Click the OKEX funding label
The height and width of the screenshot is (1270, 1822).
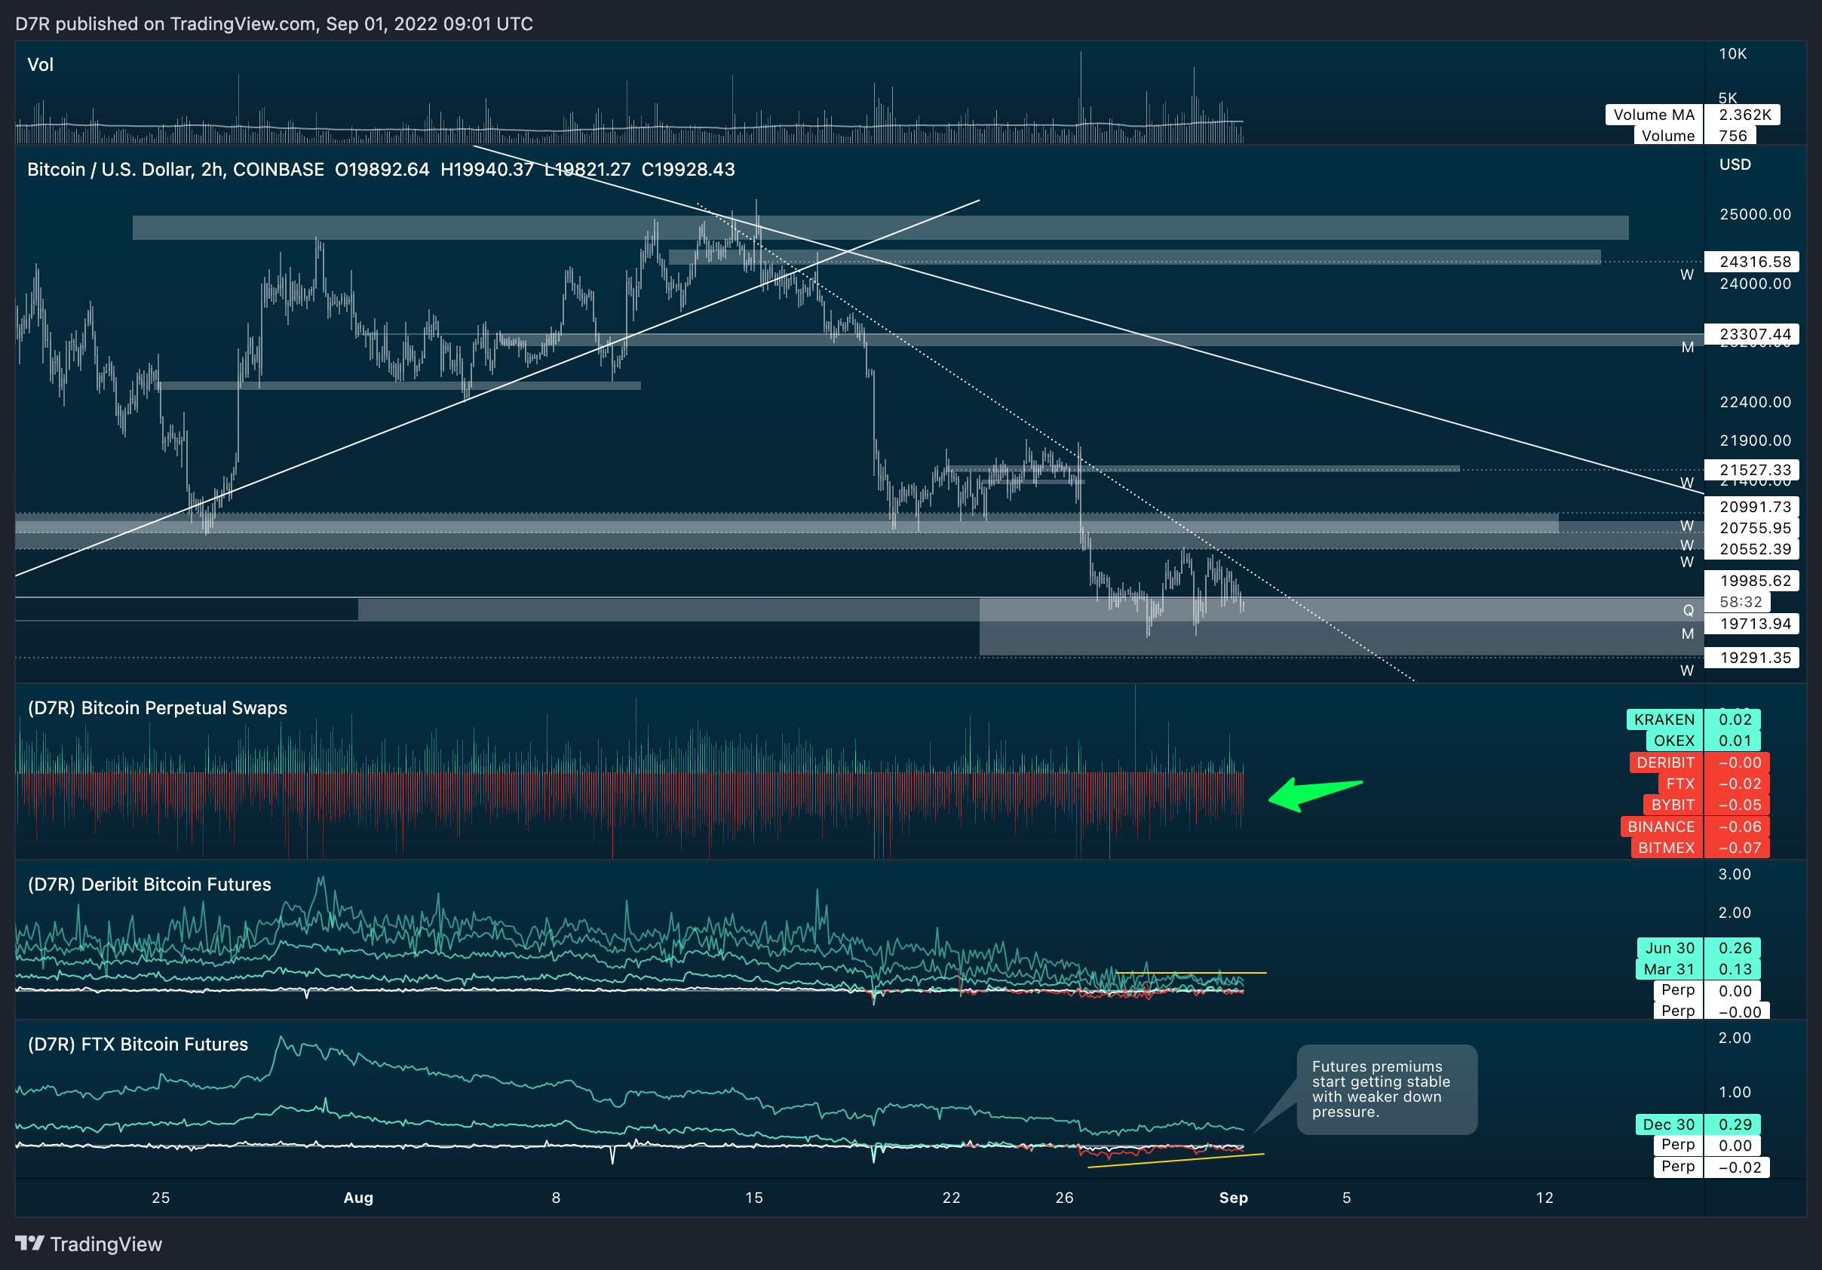point(1673,741)
